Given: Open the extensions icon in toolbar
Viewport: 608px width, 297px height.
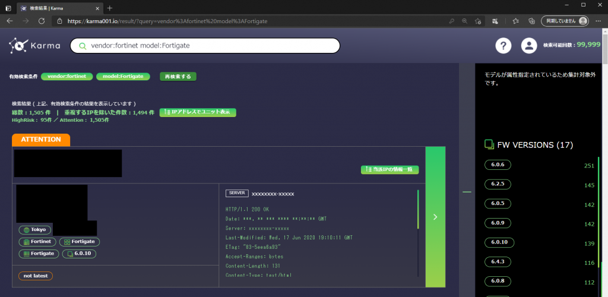Looking at the screenshot, I should point(495,21).
